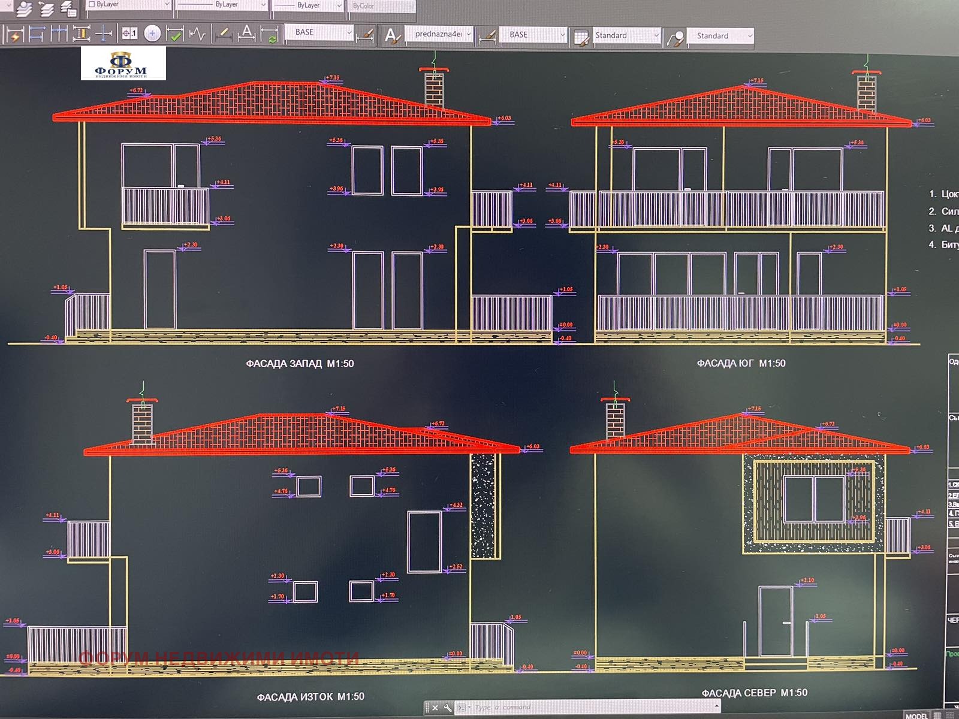
Task: Open the ByLayer color dropdown
Action: coord(128,5)
